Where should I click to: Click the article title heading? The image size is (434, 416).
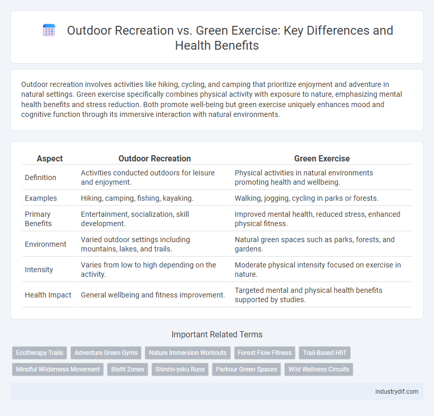(230, 38)
